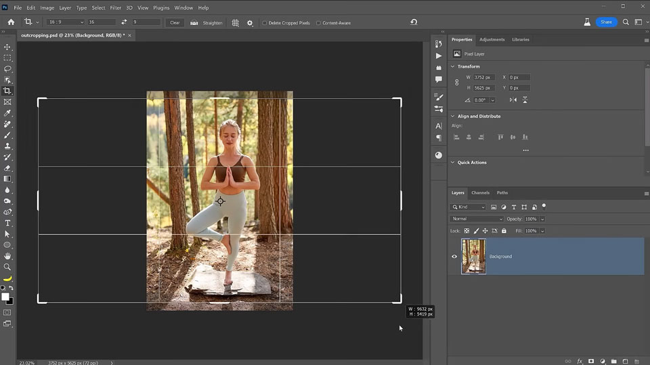650x365 pixels.
Task: Select the Object Selection tool
Action: [x=7, y=80]
